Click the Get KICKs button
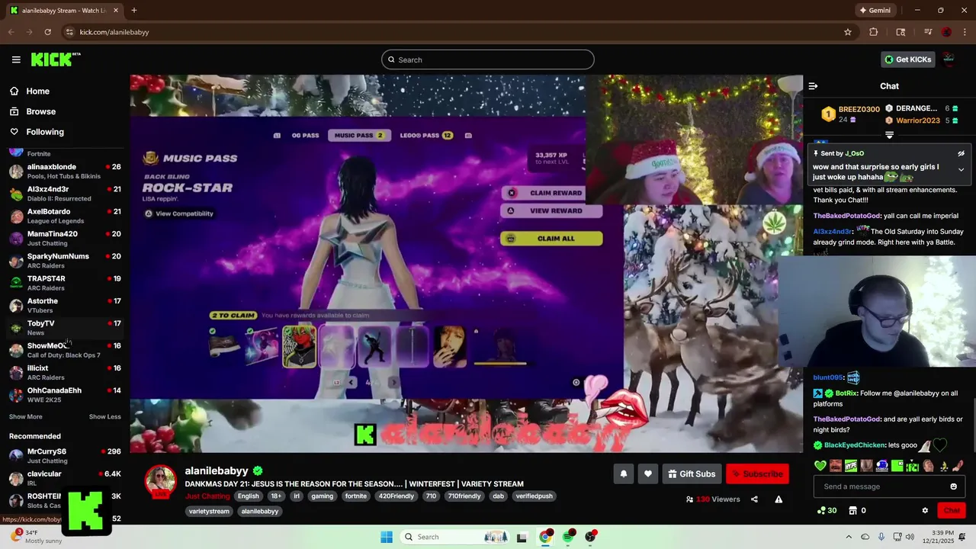The image size is (976, 549). pyautogui.click(x=907, y=59)
